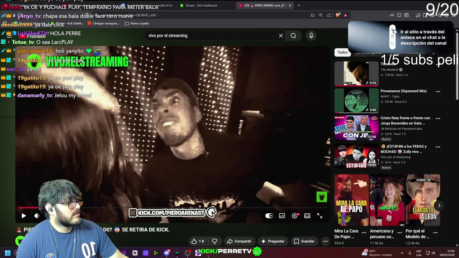Screen dimensions: 459x258
Task: Show next shorts with arrow button
Action: click(x=439, y=205)
